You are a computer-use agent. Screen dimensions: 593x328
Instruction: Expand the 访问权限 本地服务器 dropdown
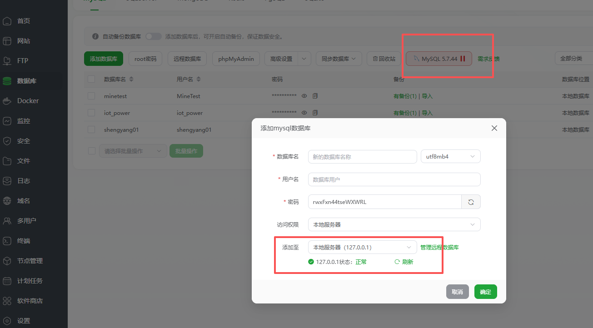(x=394, y=224)
